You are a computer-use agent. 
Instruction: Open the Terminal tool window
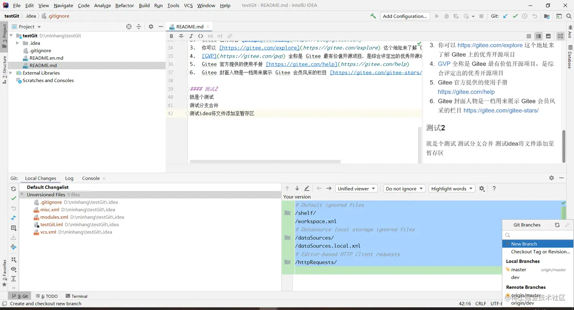[76, 296]
